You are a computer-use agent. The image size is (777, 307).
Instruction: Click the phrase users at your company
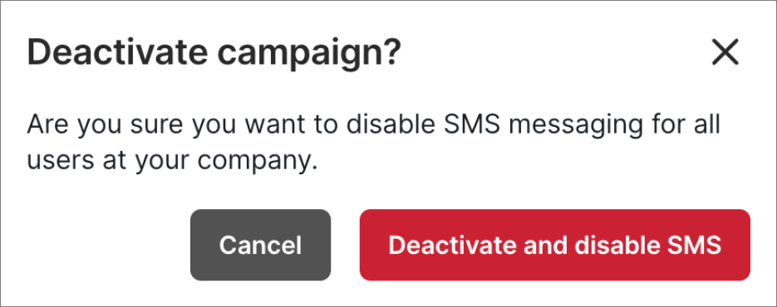pos(172,162)
